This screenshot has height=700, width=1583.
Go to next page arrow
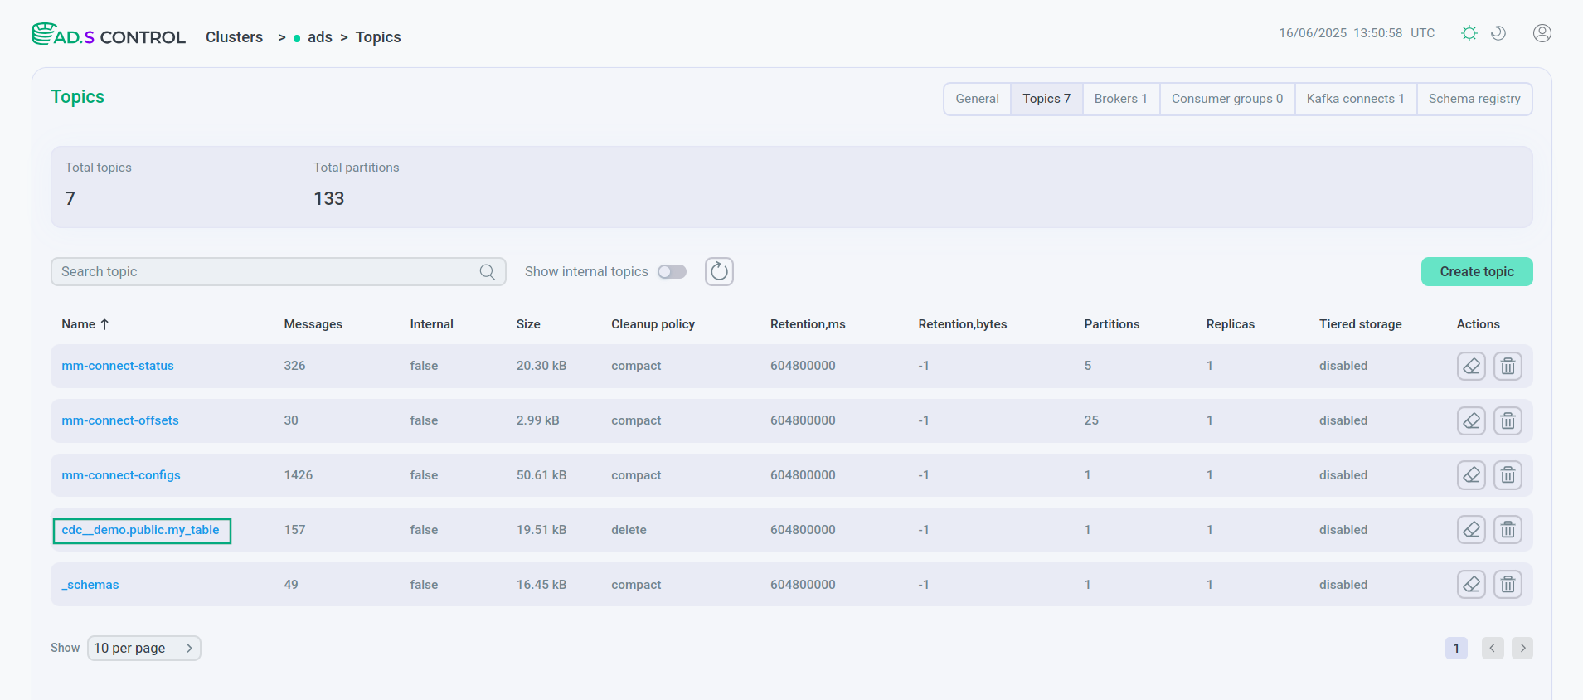(x=1522, y=649)
